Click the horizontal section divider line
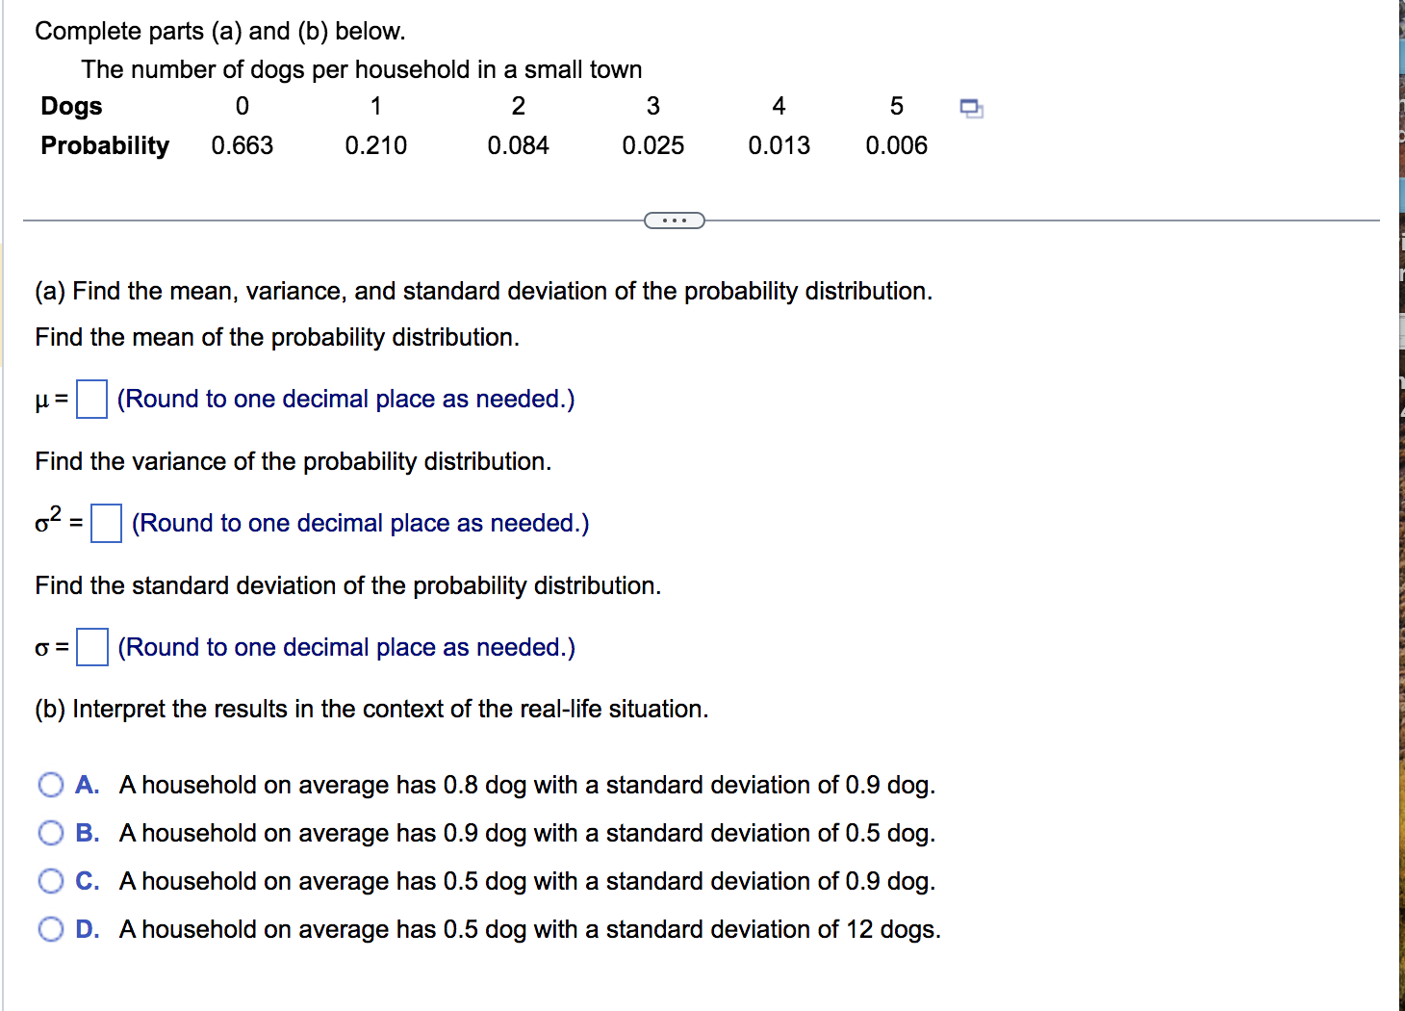The image size is (1405, 1011). (337, 220)
